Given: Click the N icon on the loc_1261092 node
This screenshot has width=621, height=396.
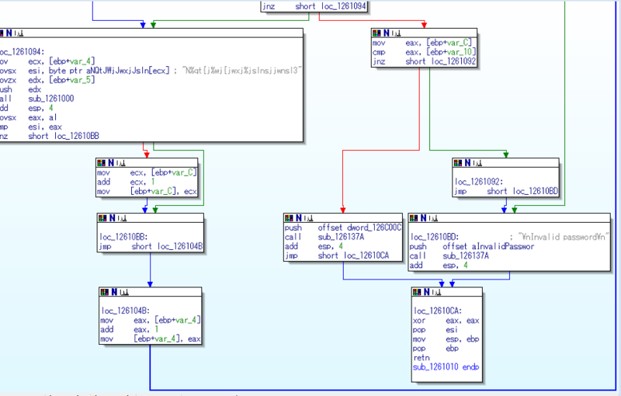Looking at the screenshot, I should pos(467,163).
